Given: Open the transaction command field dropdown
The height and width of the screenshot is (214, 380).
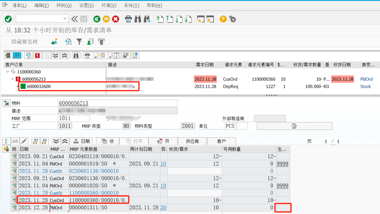Looking at the screenshot, I should point(65,18).
